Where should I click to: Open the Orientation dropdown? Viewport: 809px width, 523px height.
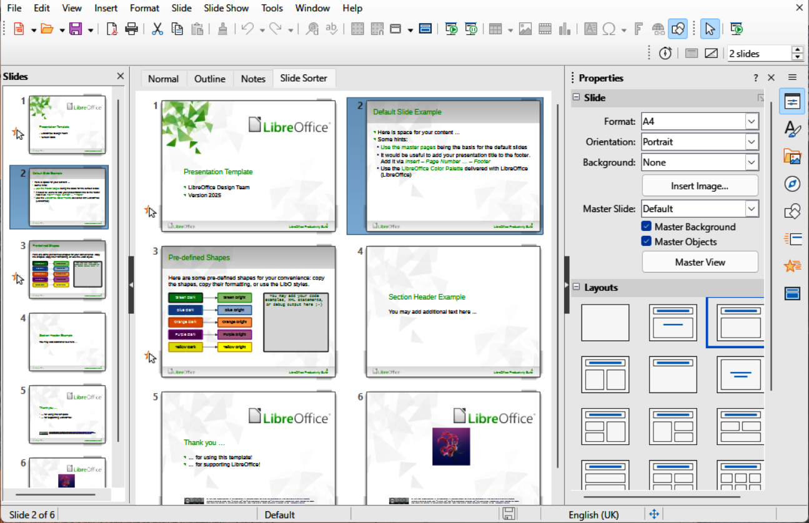point(752,142)
